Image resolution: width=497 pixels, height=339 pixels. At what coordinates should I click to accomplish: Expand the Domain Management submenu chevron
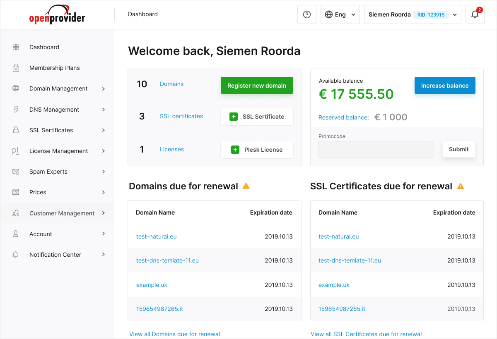point(104,88)
